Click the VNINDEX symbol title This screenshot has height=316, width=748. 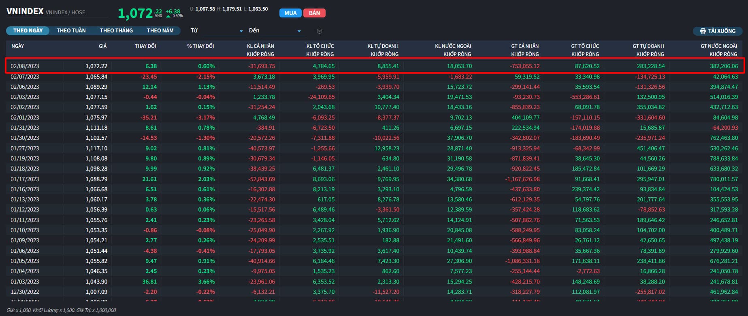[x=25, y=11]
